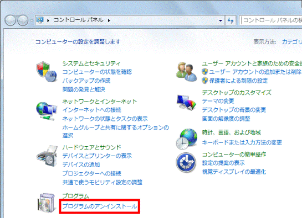Screen dimensions: 302x218
Task: Click デバイスの追加 link
Action: point(81,164)
